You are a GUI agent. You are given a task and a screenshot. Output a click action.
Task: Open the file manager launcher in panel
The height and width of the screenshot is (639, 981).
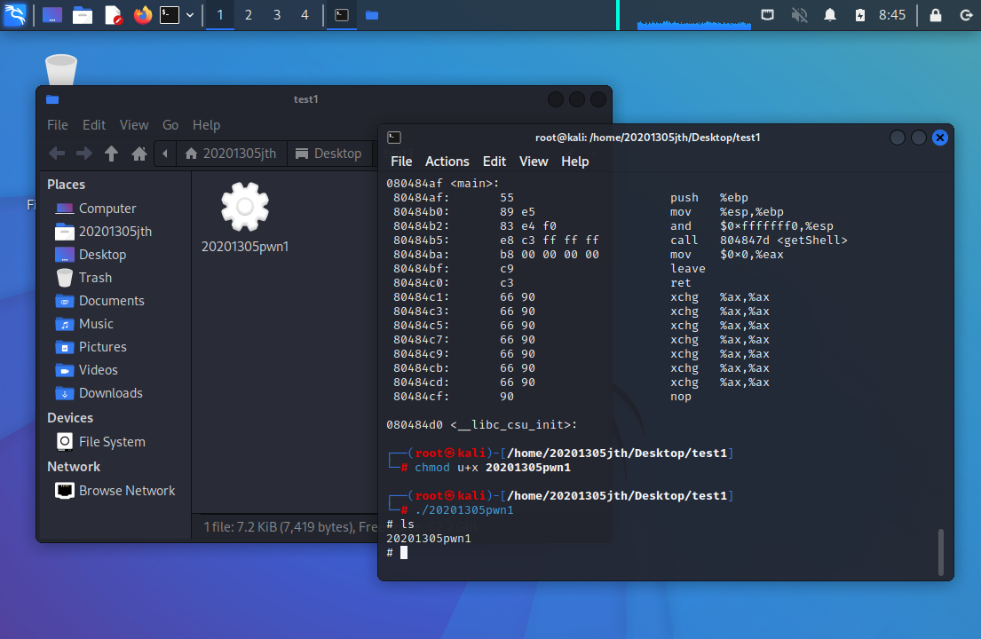point(82,15)
